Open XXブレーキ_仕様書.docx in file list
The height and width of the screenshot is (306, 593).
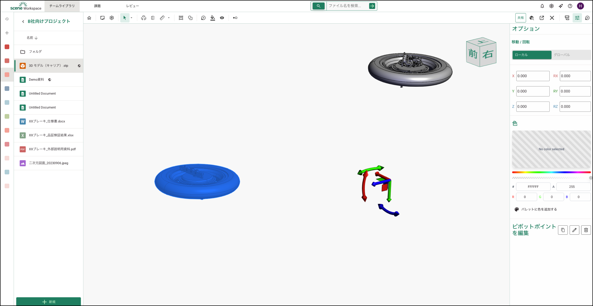47,121
